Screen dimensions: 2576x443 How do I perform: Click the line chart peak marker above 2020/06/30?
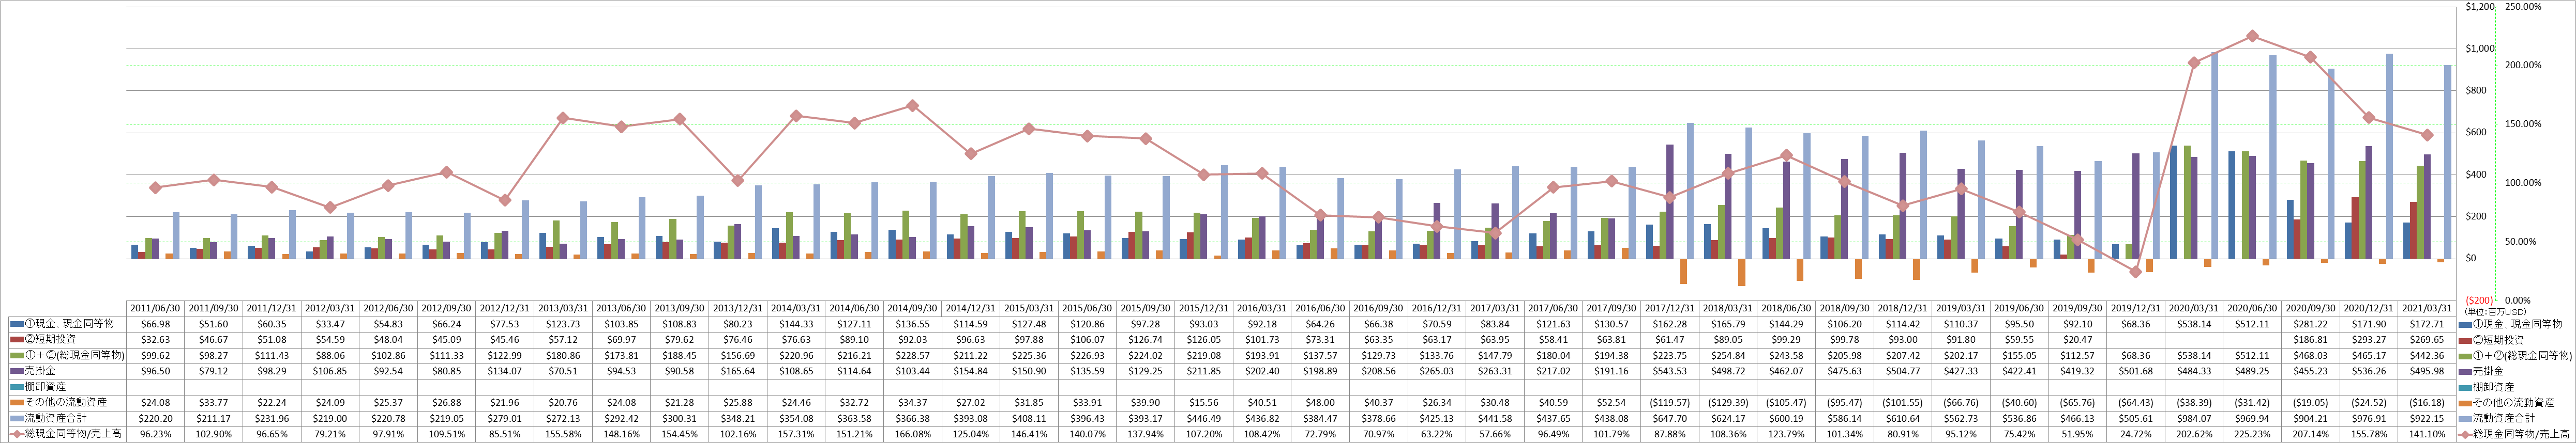point(2252,36)
